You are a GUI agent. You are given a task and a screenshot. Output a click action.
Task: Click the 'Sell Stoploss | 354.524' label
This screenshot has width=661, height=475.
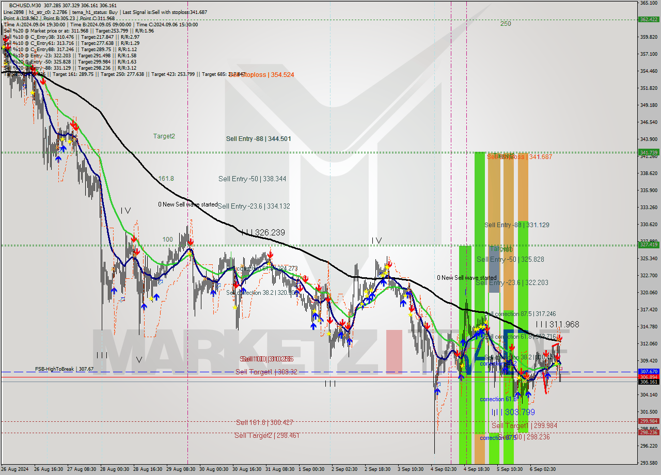point(262,75)
